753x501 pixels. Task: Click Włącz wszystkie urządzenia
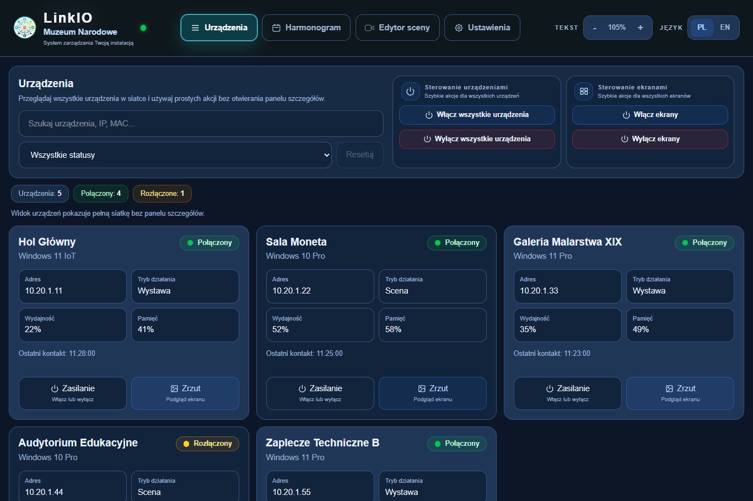477,115
